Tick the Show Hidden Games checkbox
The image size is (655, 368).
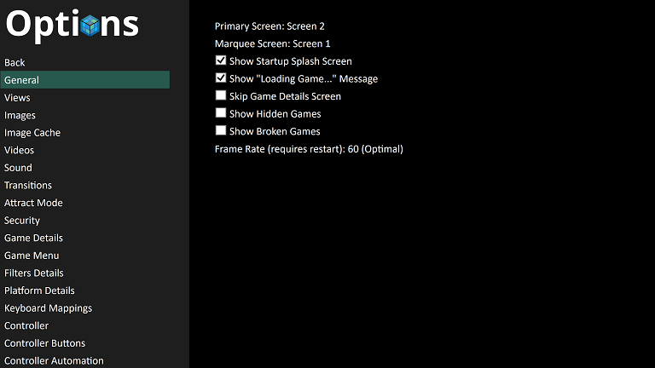[221, 113]
